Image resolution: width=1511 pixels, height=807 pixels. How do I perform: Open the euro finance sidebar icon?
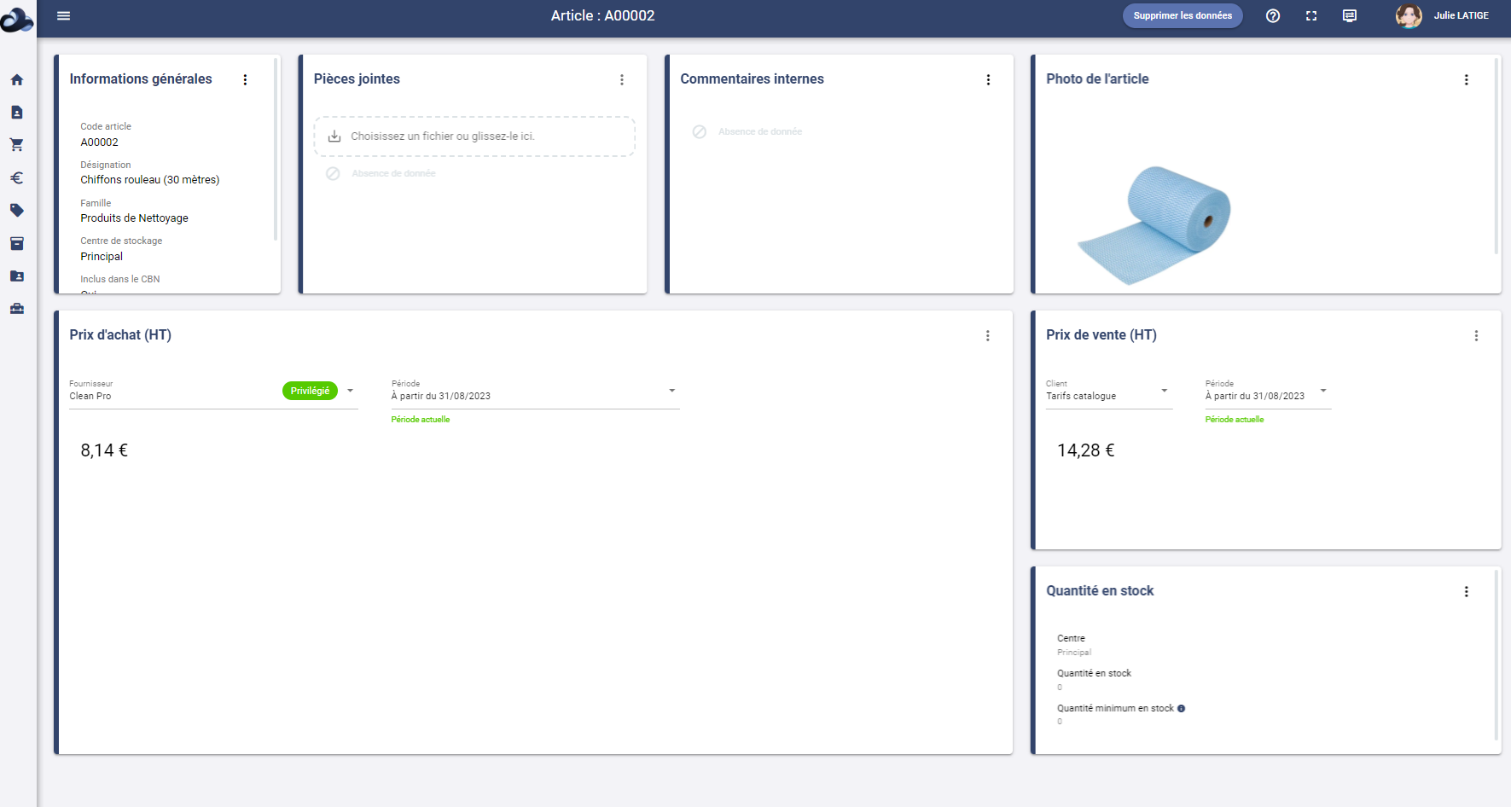pos(16,177)
